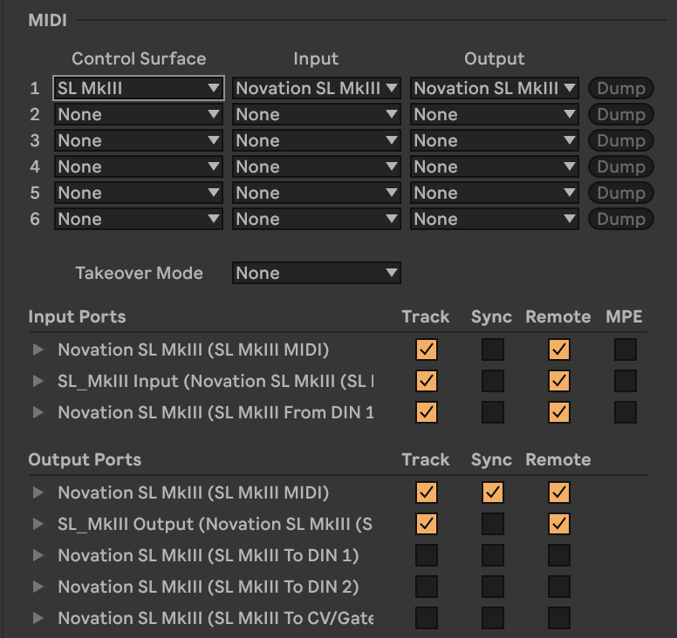Enable Sync for input SL MkIII MIDI
The height and width of the screenshot is (638, 677).
[x=493, y=350]
